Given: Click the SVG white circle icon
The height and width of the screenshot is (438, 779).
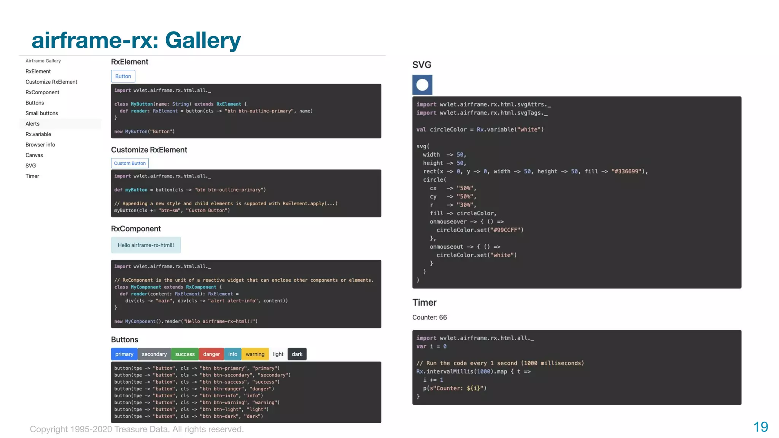Looking at the screenshot, I should pos(422,85).
